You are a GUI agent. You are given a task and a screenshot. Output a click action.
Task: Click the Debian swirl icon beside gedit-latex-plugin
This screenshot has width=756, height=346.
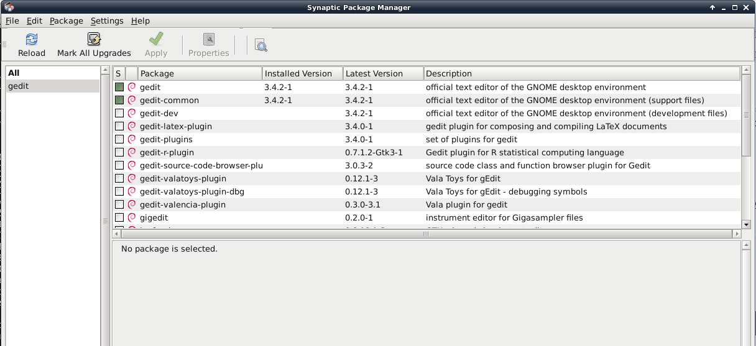tap(132, 126)
